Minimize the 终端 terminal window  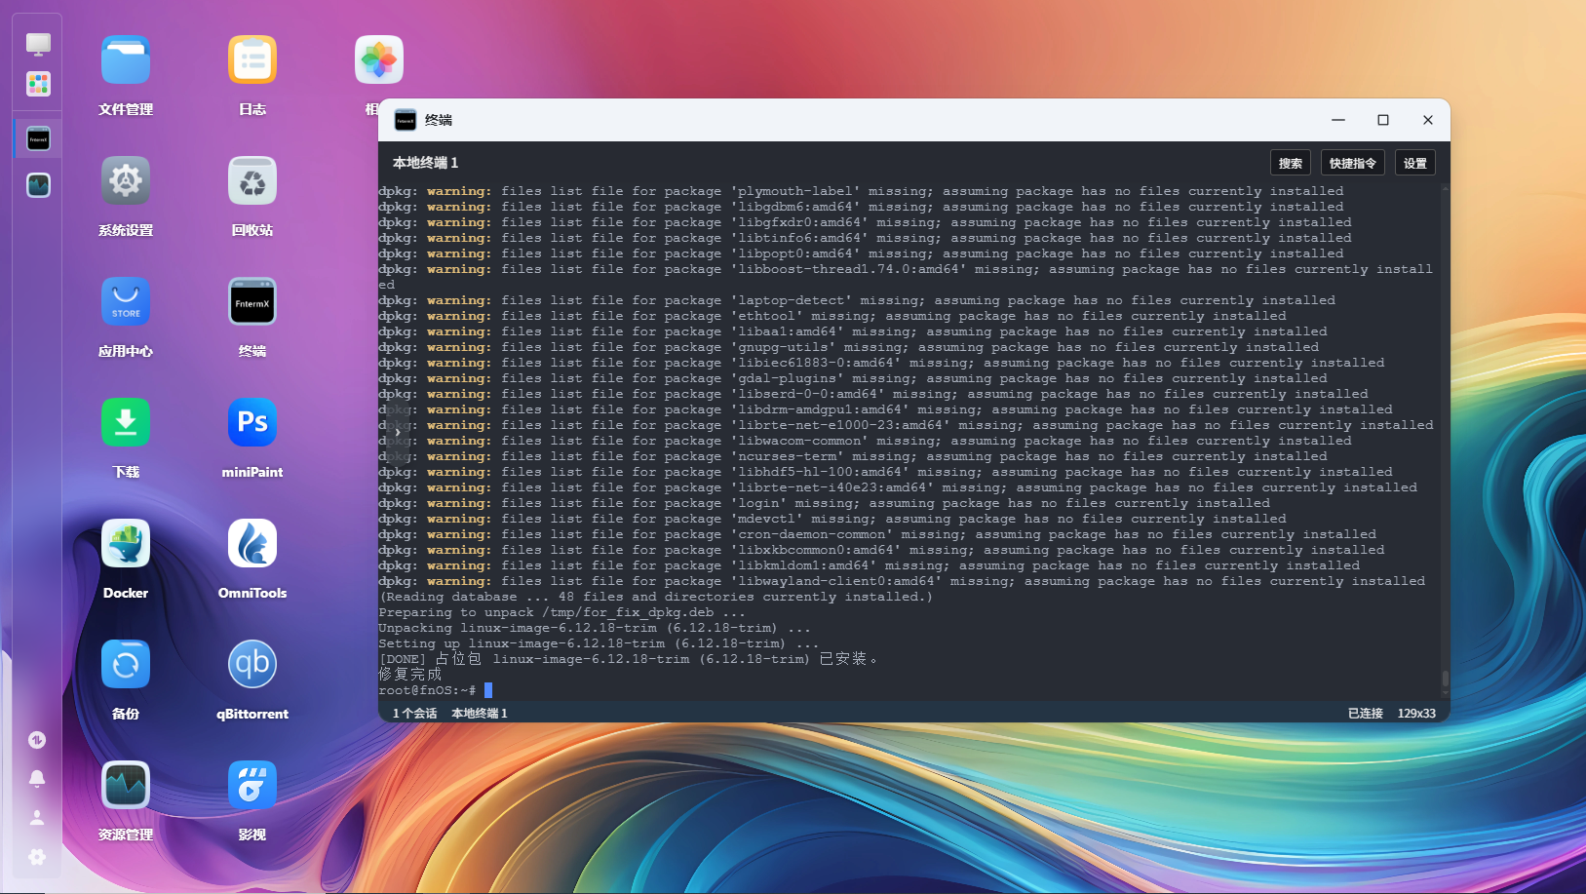click(1338, 120)
